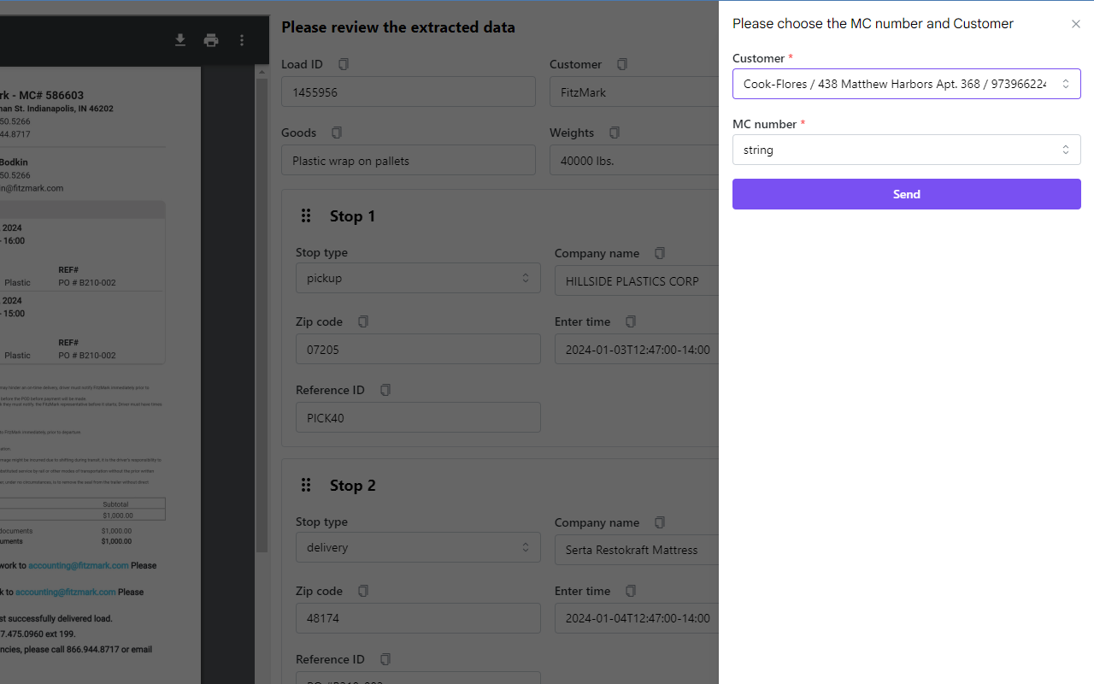Copy the Stop 1 Enter time
Viewport: 1094px width, 684px height.
pos(630,321)
